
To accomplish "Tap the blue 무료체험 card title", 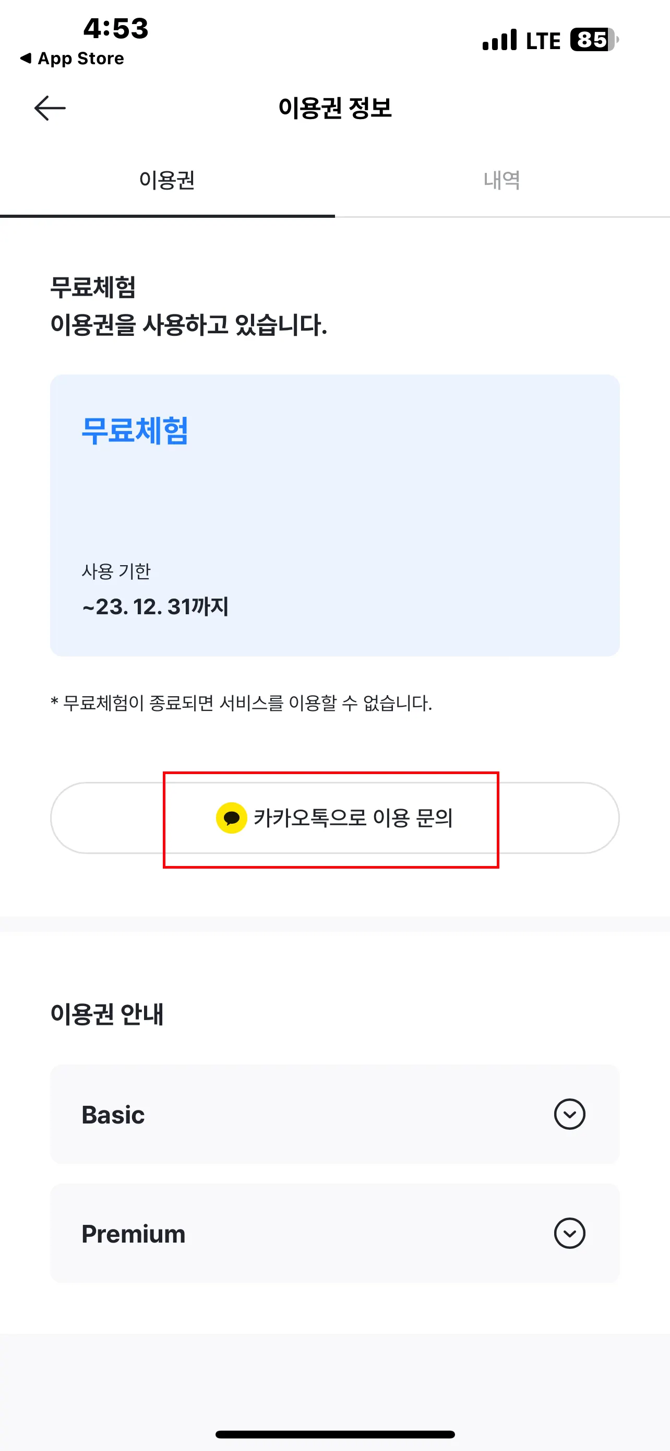I will tap(135, 431).
